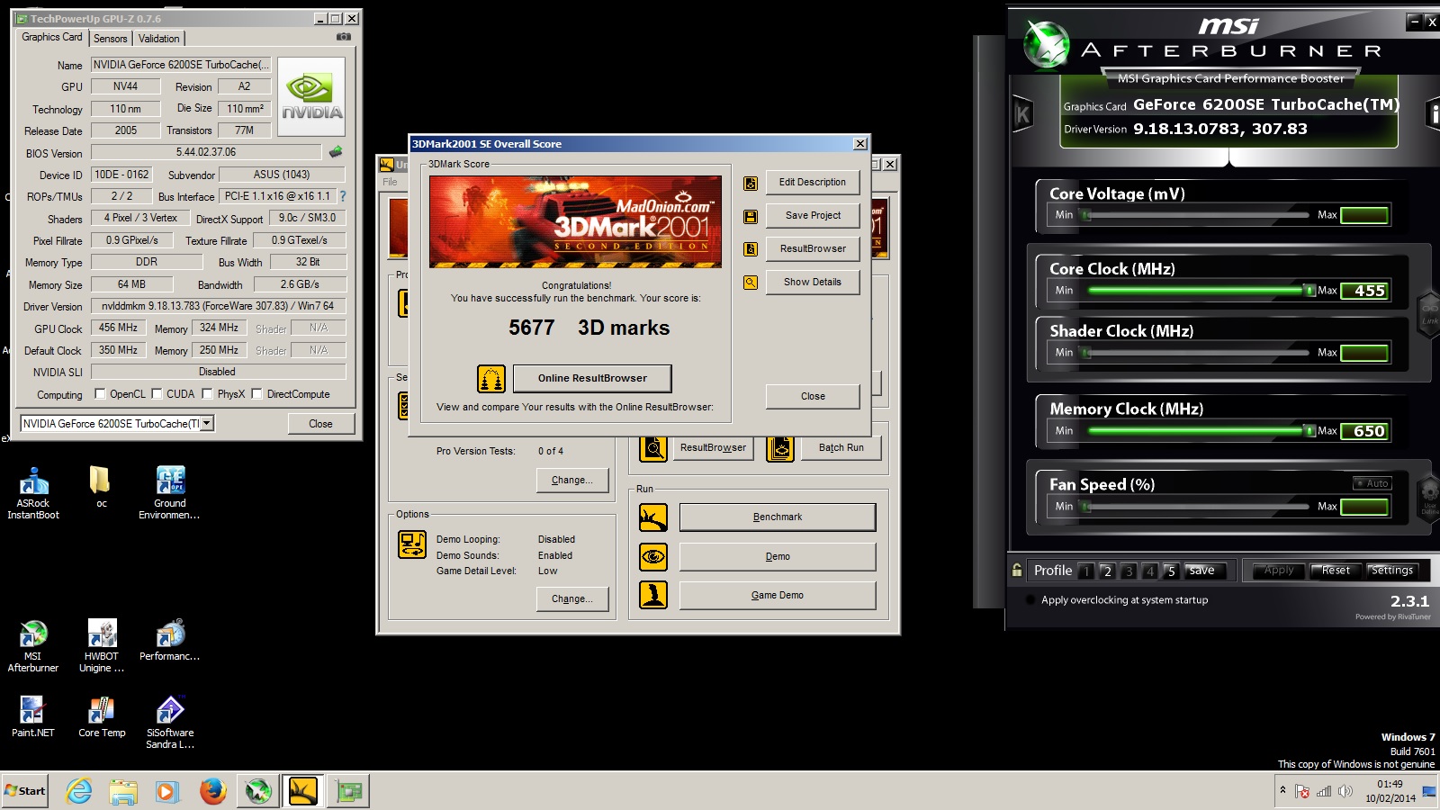Click the Batch Run icon in 3DMark
This screenshot has width=1440, height=810.
click(780, 447)
